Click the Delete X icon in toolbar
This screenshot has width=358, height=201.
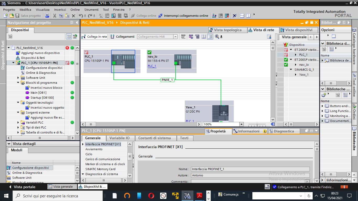tap(74, 16)
